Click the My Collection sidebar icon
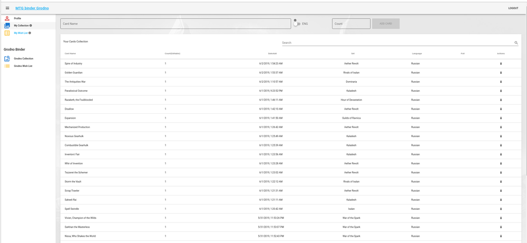This screenshot has width=527, height=243. pyautogui.click(x=7, y=25)
